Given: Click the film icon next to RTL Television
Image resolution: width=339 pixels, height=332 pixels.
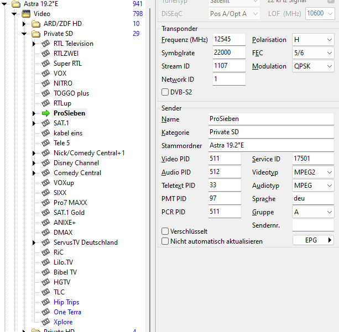Looking at the screenshot, I should click(x=46, y=44).
